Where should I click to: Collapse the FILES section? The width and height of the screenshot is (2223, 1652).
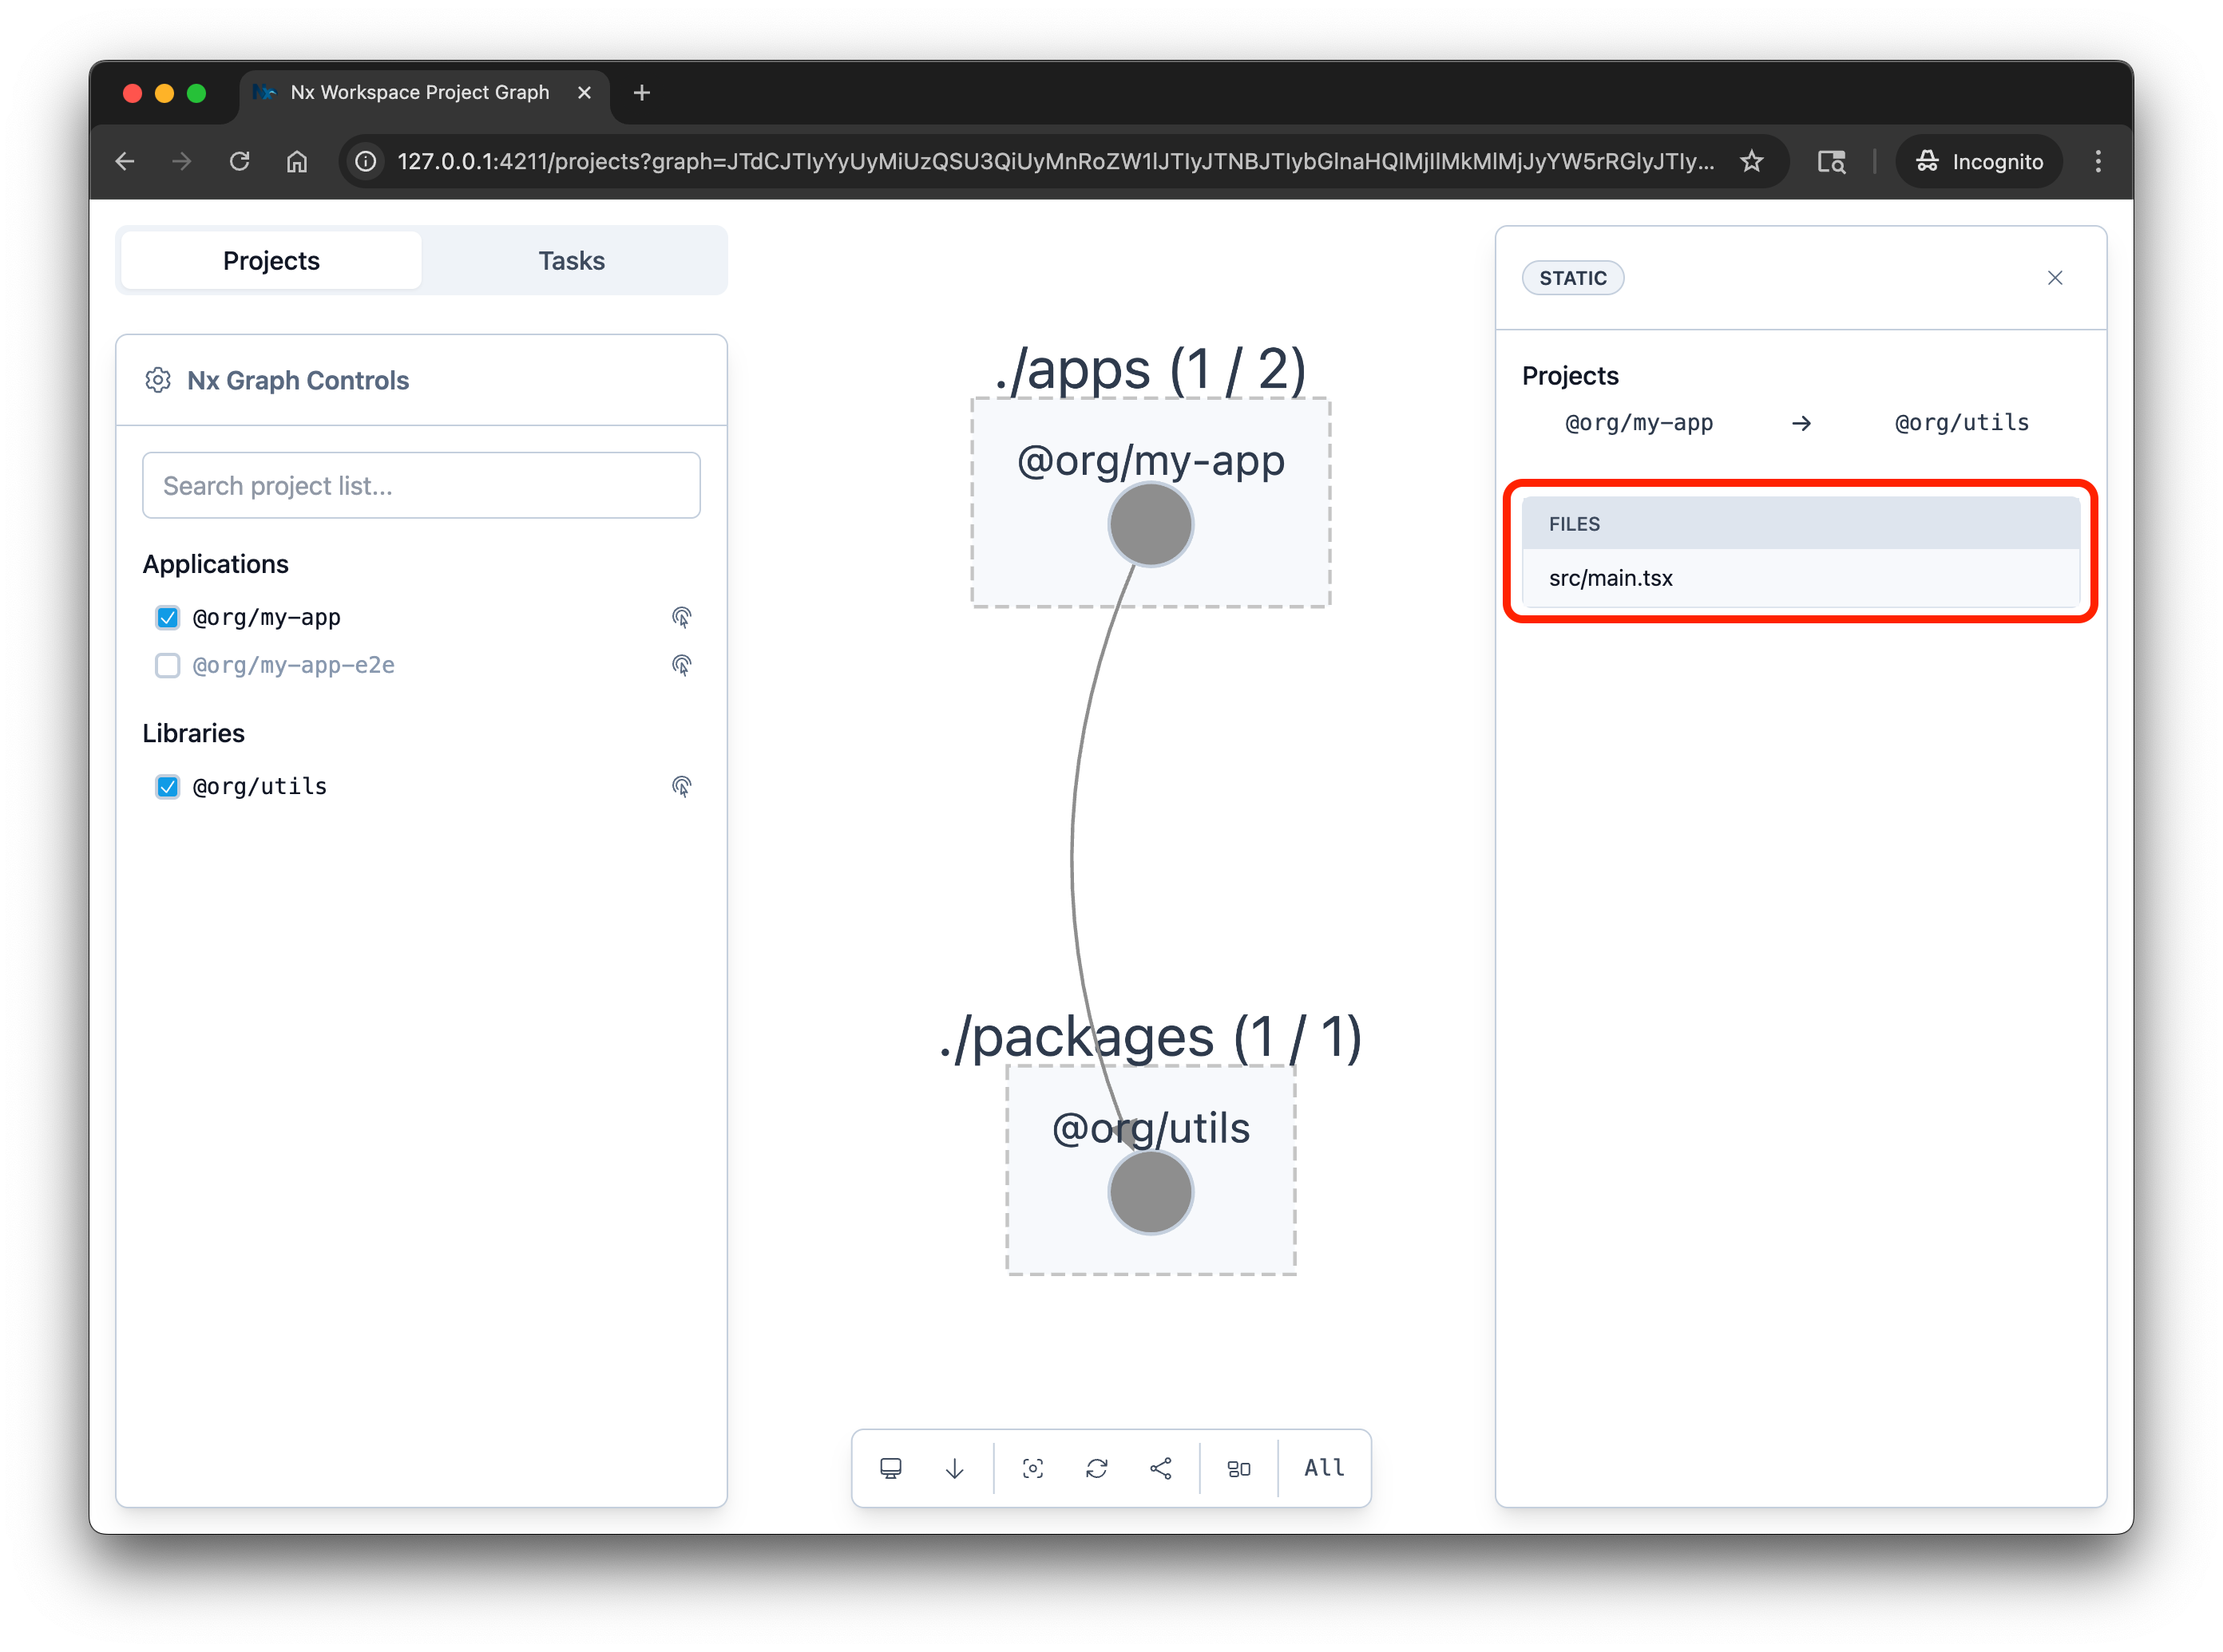[x=1798, y=523]
